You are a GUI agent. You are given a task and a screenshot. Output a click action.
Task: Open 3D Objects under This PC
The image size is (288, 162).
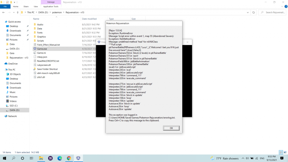pyautogui.click(x=15, y=74)
